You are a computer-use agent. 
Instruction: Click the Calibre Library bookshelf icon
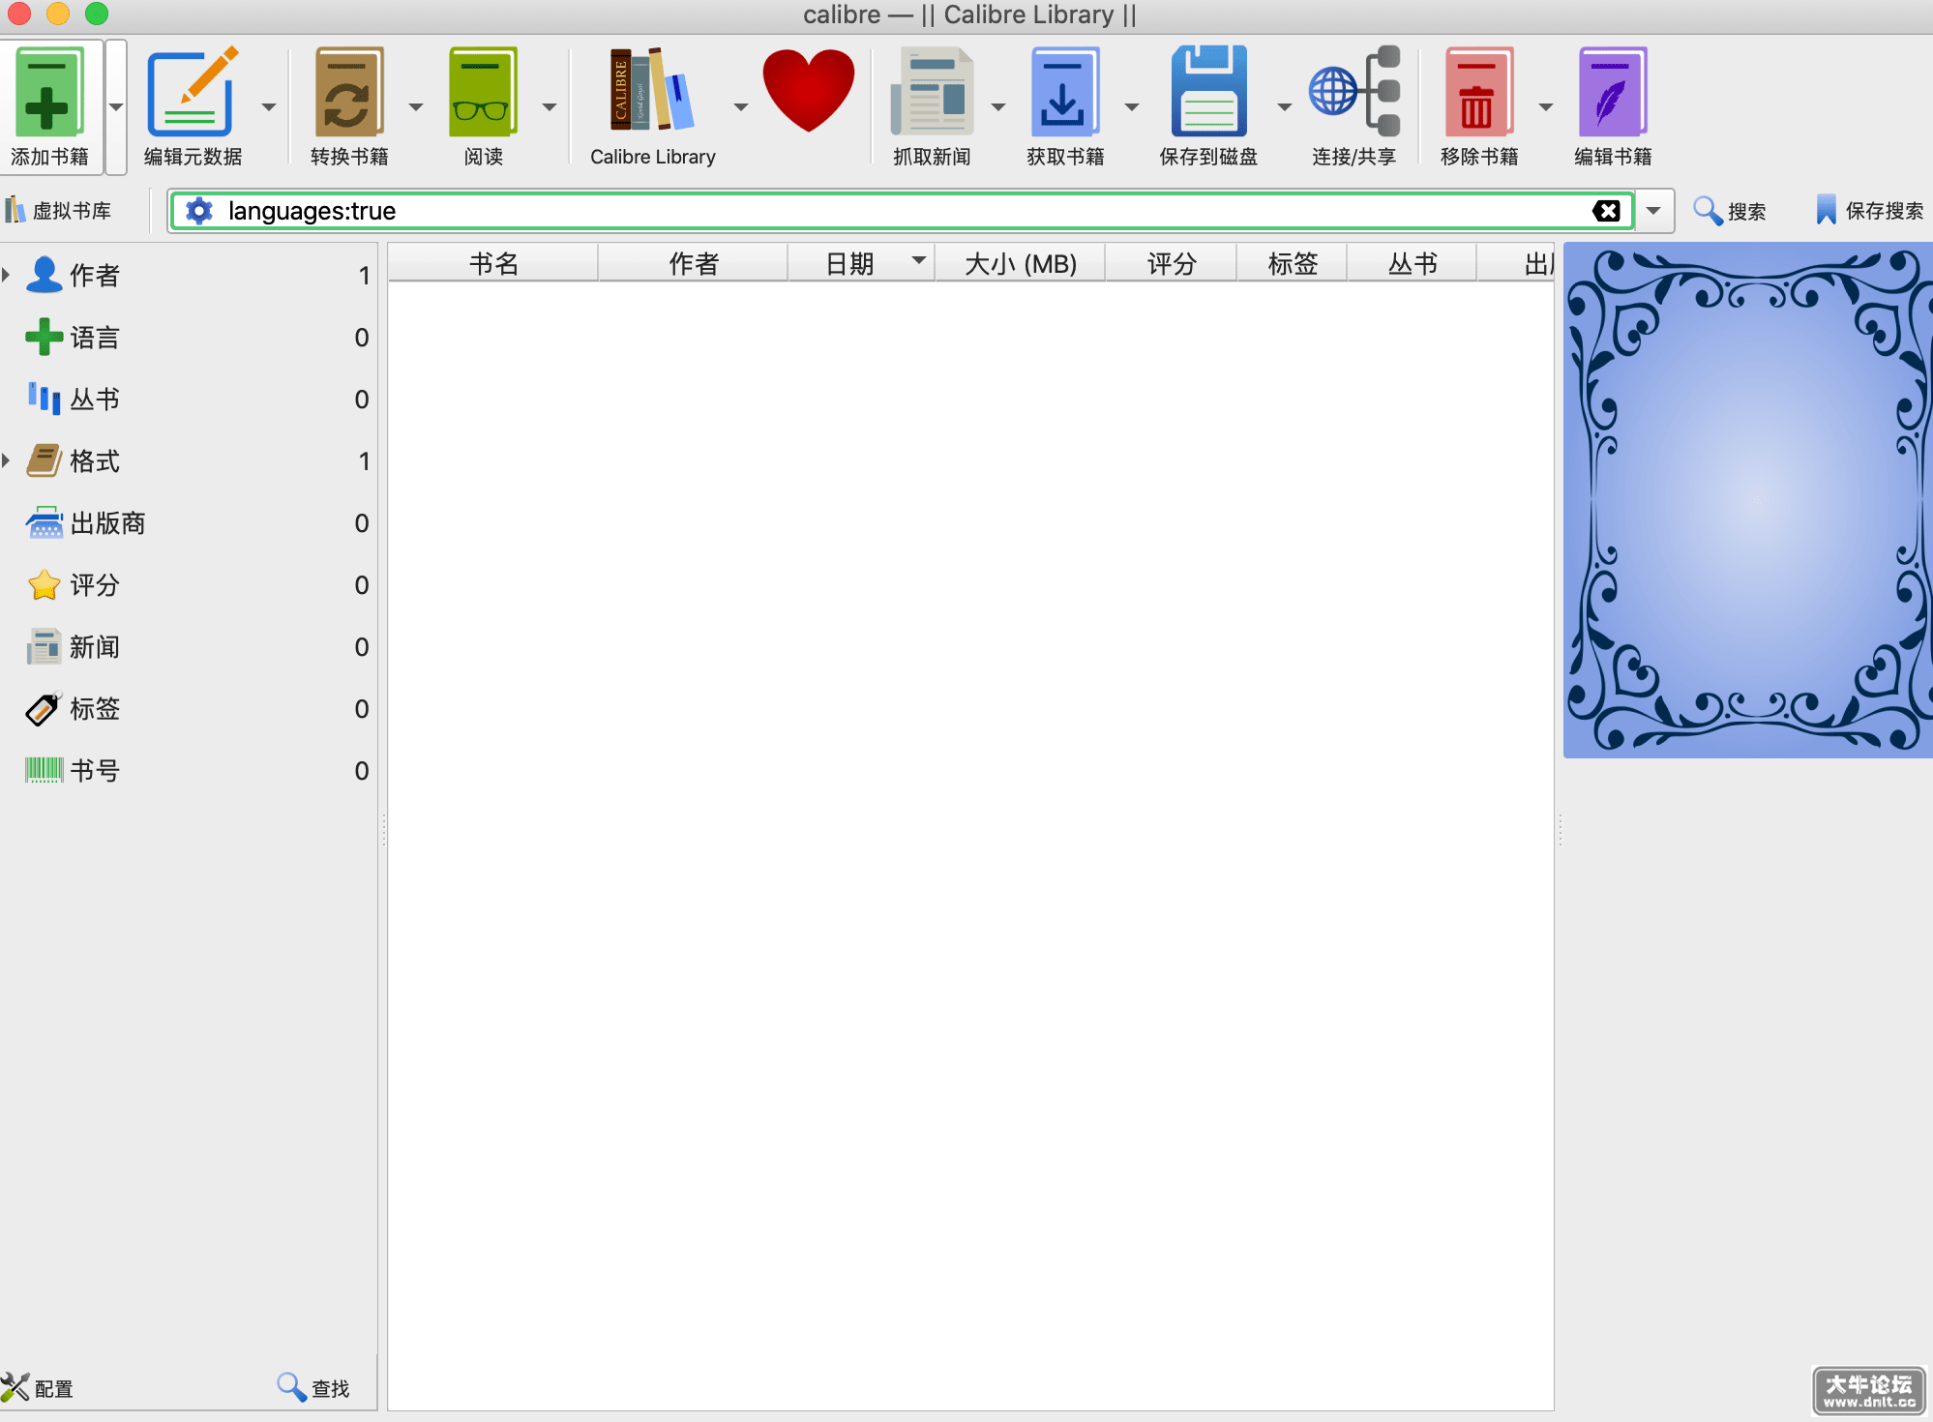click(652, 90)
